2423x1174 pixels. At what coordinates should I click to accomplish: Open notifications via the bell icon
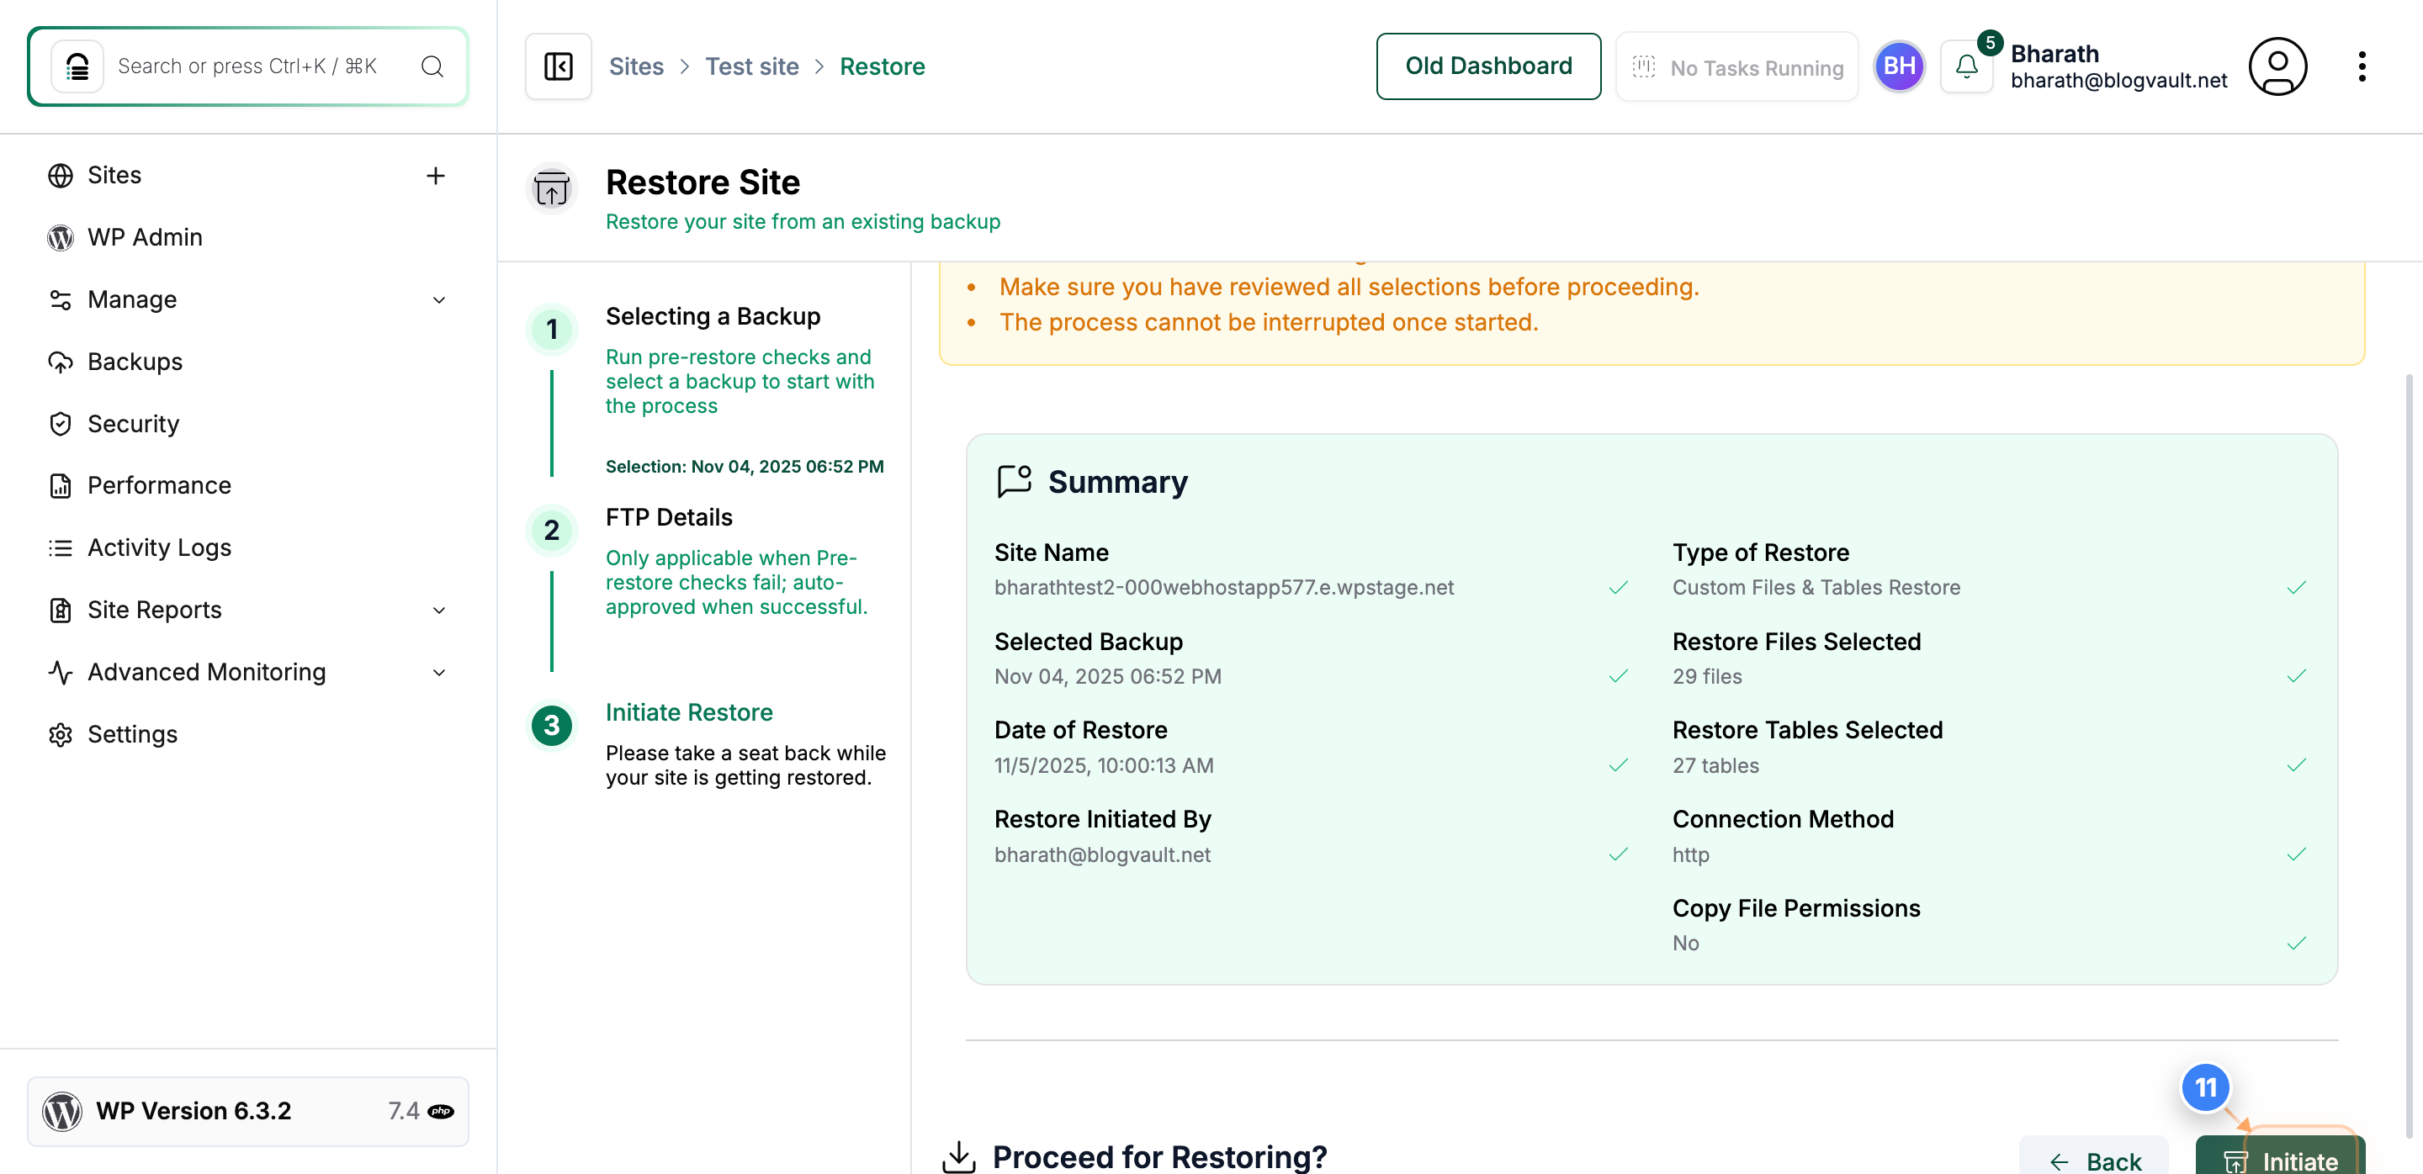pyautogui.click(x=1966, y=66)
